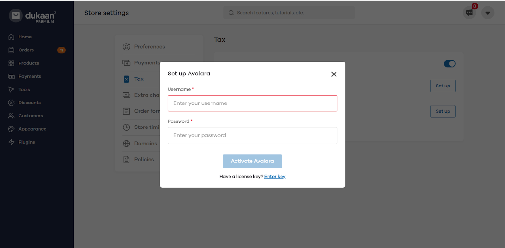The width and height of the screenshot is (505, 248).
Task: Click the Activate Avalara button
Action: pyautogui.click(x=252, y=161)
